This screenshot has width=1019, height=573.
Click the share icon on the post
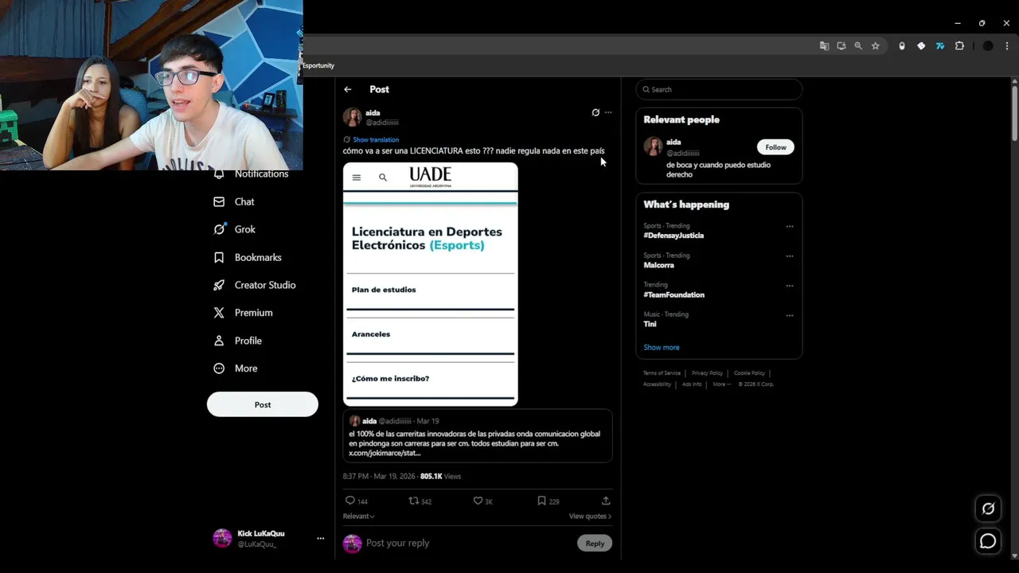point(606,501)
